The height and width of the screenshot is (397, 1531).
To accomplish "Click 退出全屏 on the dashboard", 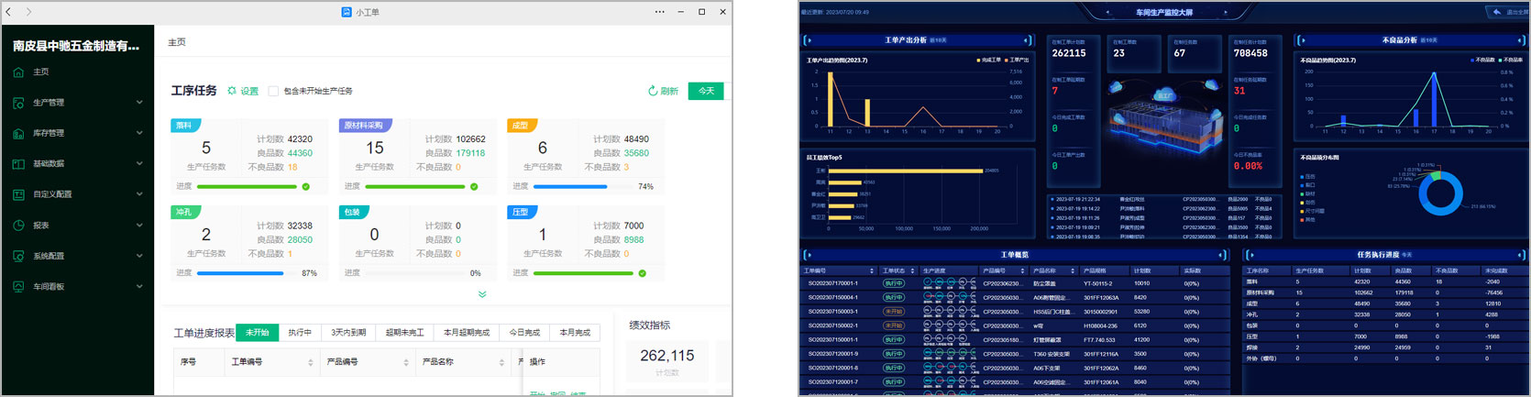I will [1506, 12].
